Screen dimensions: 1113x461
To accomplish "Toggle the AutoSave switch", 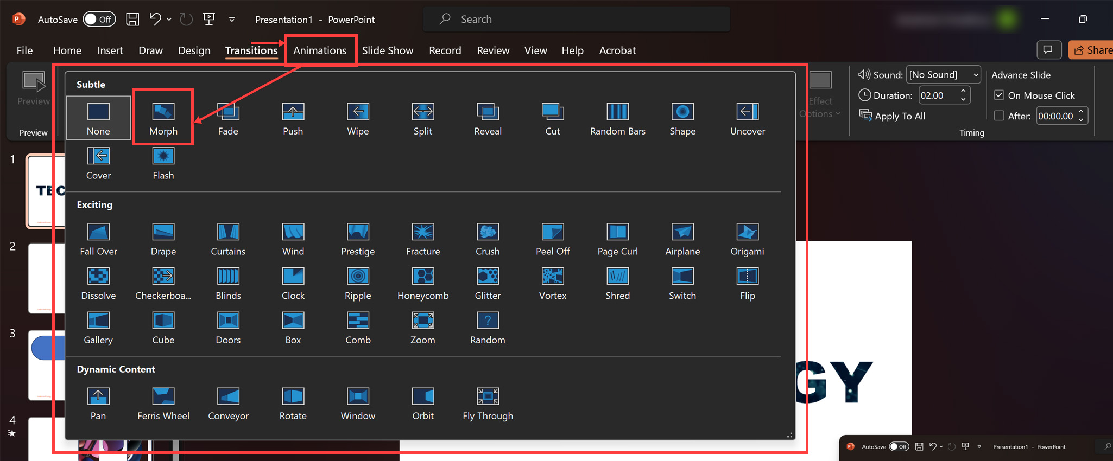I will click(x=99, y=20).
